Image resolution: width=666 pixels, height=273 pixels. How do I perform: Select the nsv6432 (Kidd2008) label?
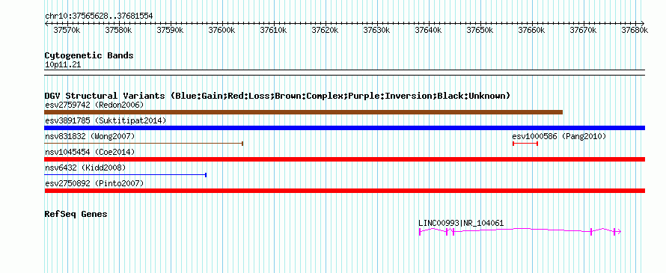(85, 168)
